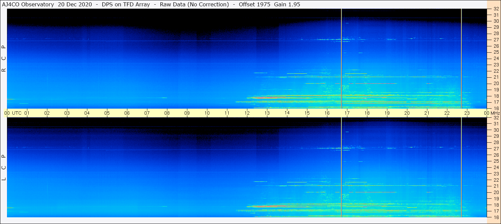Click the "03" hour label on time axis
Image resolution: width=501 pixels, height=224 pixels.
(67, 113)
